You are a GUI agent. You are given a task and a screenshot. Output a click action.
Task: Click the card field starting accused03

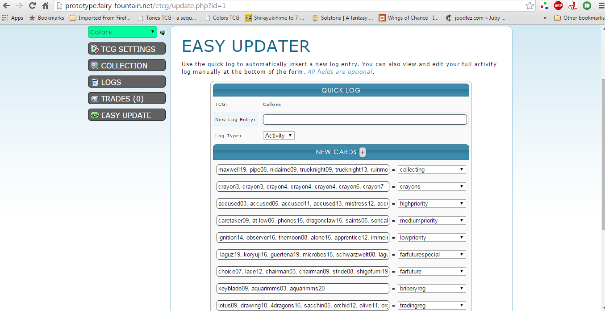click(303, 204)
